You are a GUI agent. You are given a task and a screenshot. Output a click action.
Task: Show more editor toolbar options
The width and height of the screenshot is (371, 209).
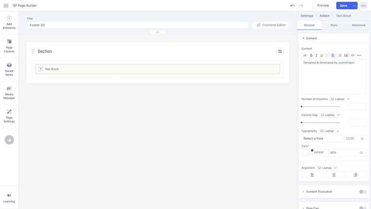pyautogui.click(x=359, y=55)
